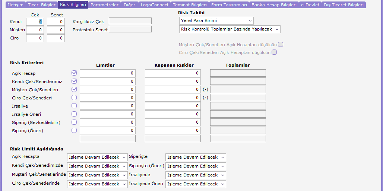This screenshot has height=191, width=383.
Task: Focus the Kendi Senet count field
Action: coord(56,22)
